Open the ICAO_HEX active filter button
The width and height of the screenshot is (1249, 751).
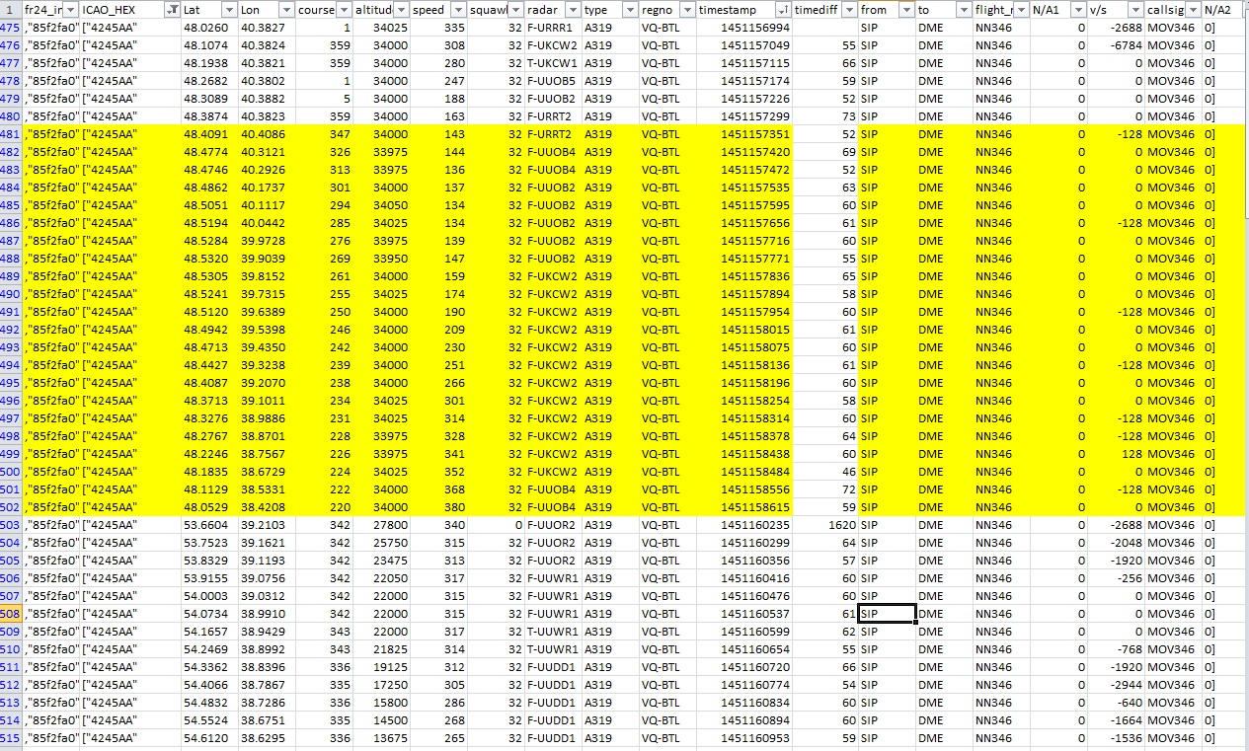point(173,10)
